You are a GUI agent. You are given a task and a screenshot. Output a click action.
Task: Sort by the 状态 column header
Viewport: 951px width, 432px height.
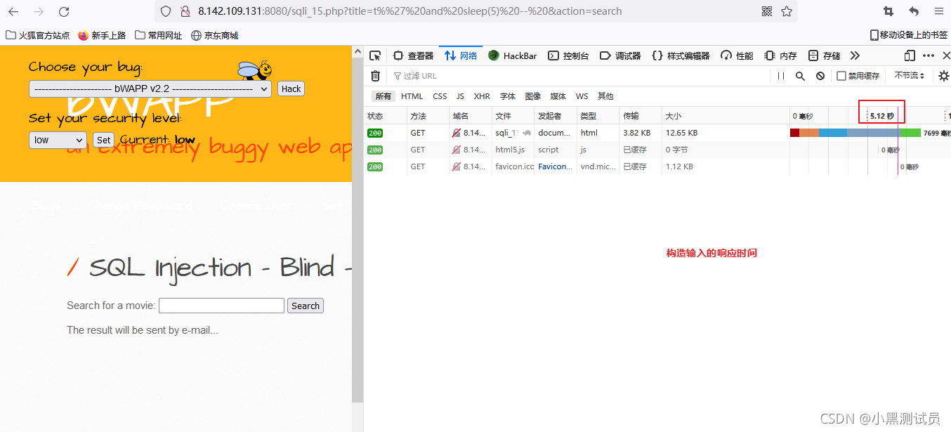[385, 116]
